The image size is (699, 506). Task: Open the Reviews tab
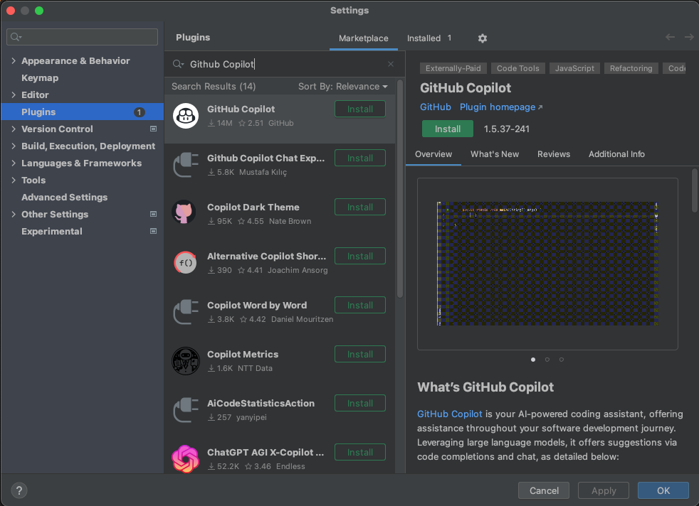point(554,154)
